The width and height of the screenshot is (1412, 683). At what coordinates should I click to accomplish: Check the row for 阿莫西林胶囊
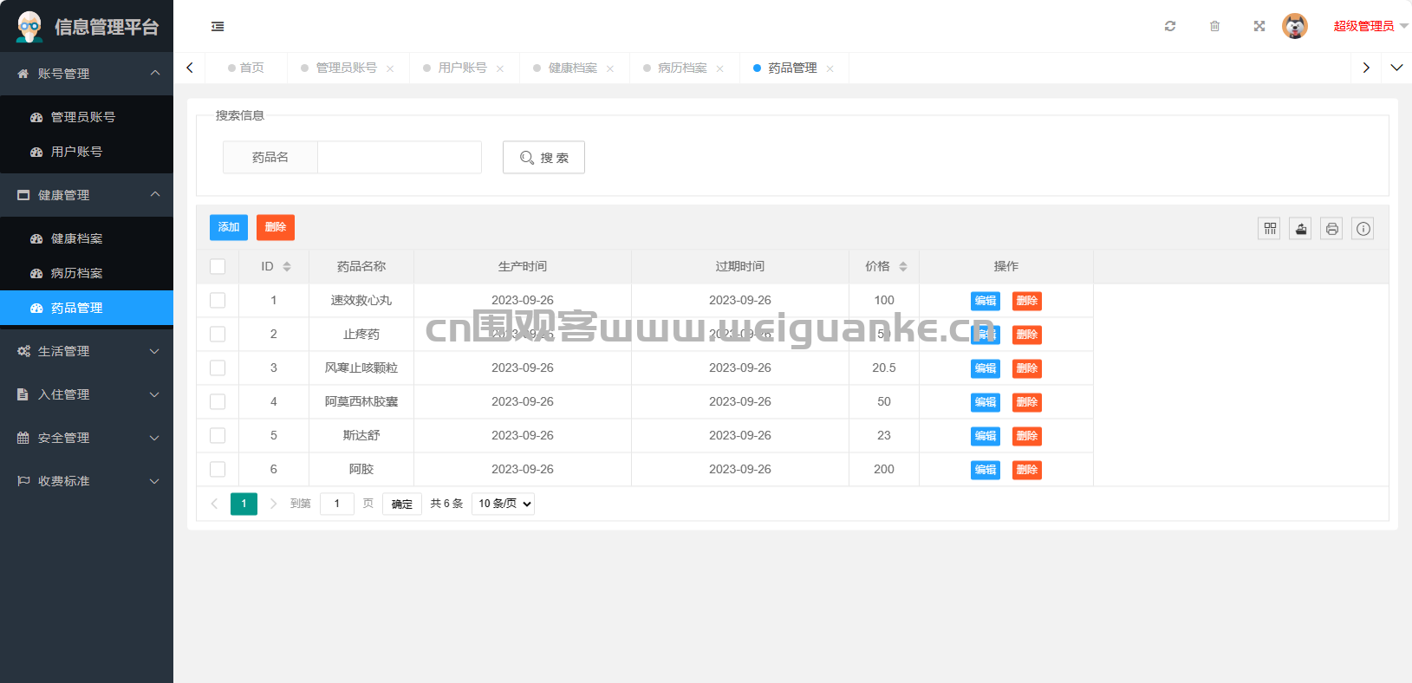coord(218,402)
